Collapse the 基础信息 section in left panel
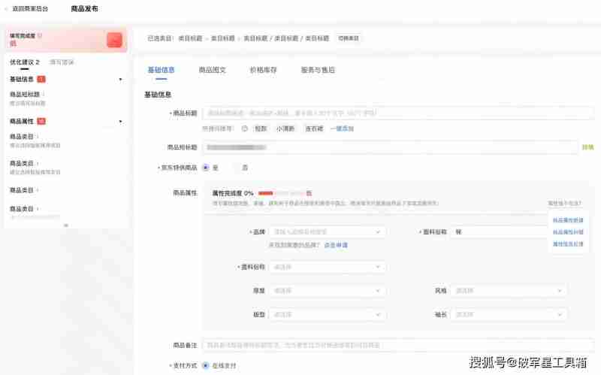 click(120, 80)
